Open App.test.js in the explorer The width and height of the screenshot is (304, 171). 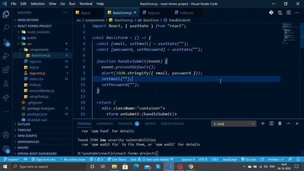pos(37,73)
